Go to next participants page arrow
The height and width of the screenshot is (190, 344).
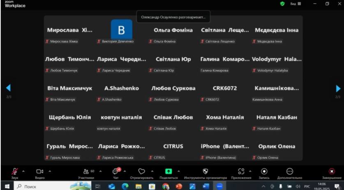338,88
